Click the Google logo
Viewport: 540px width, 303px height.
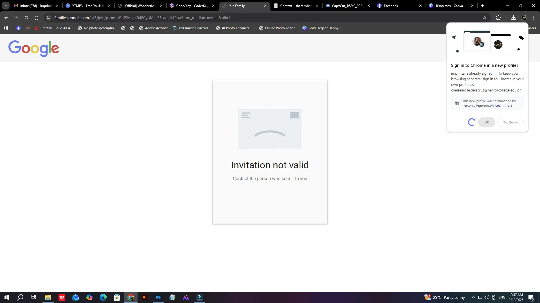[x=34, y=48]
